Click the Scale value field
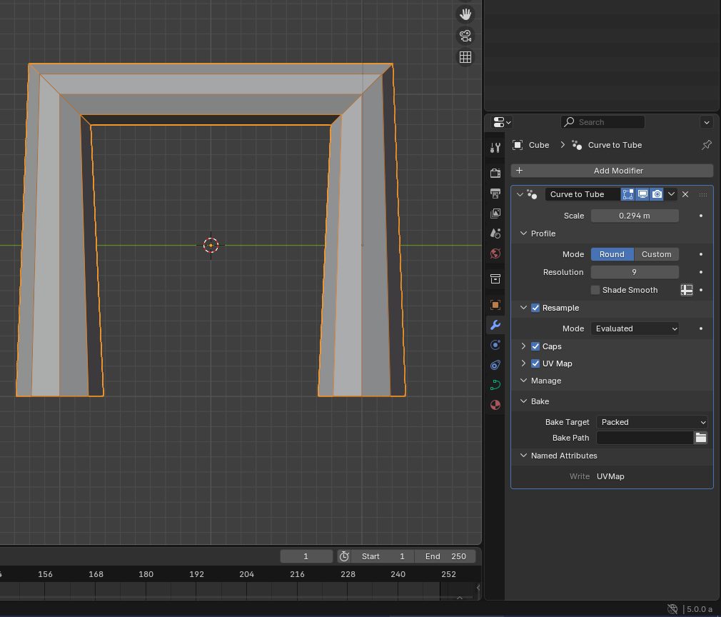The image size is (721, 617). 635,216
